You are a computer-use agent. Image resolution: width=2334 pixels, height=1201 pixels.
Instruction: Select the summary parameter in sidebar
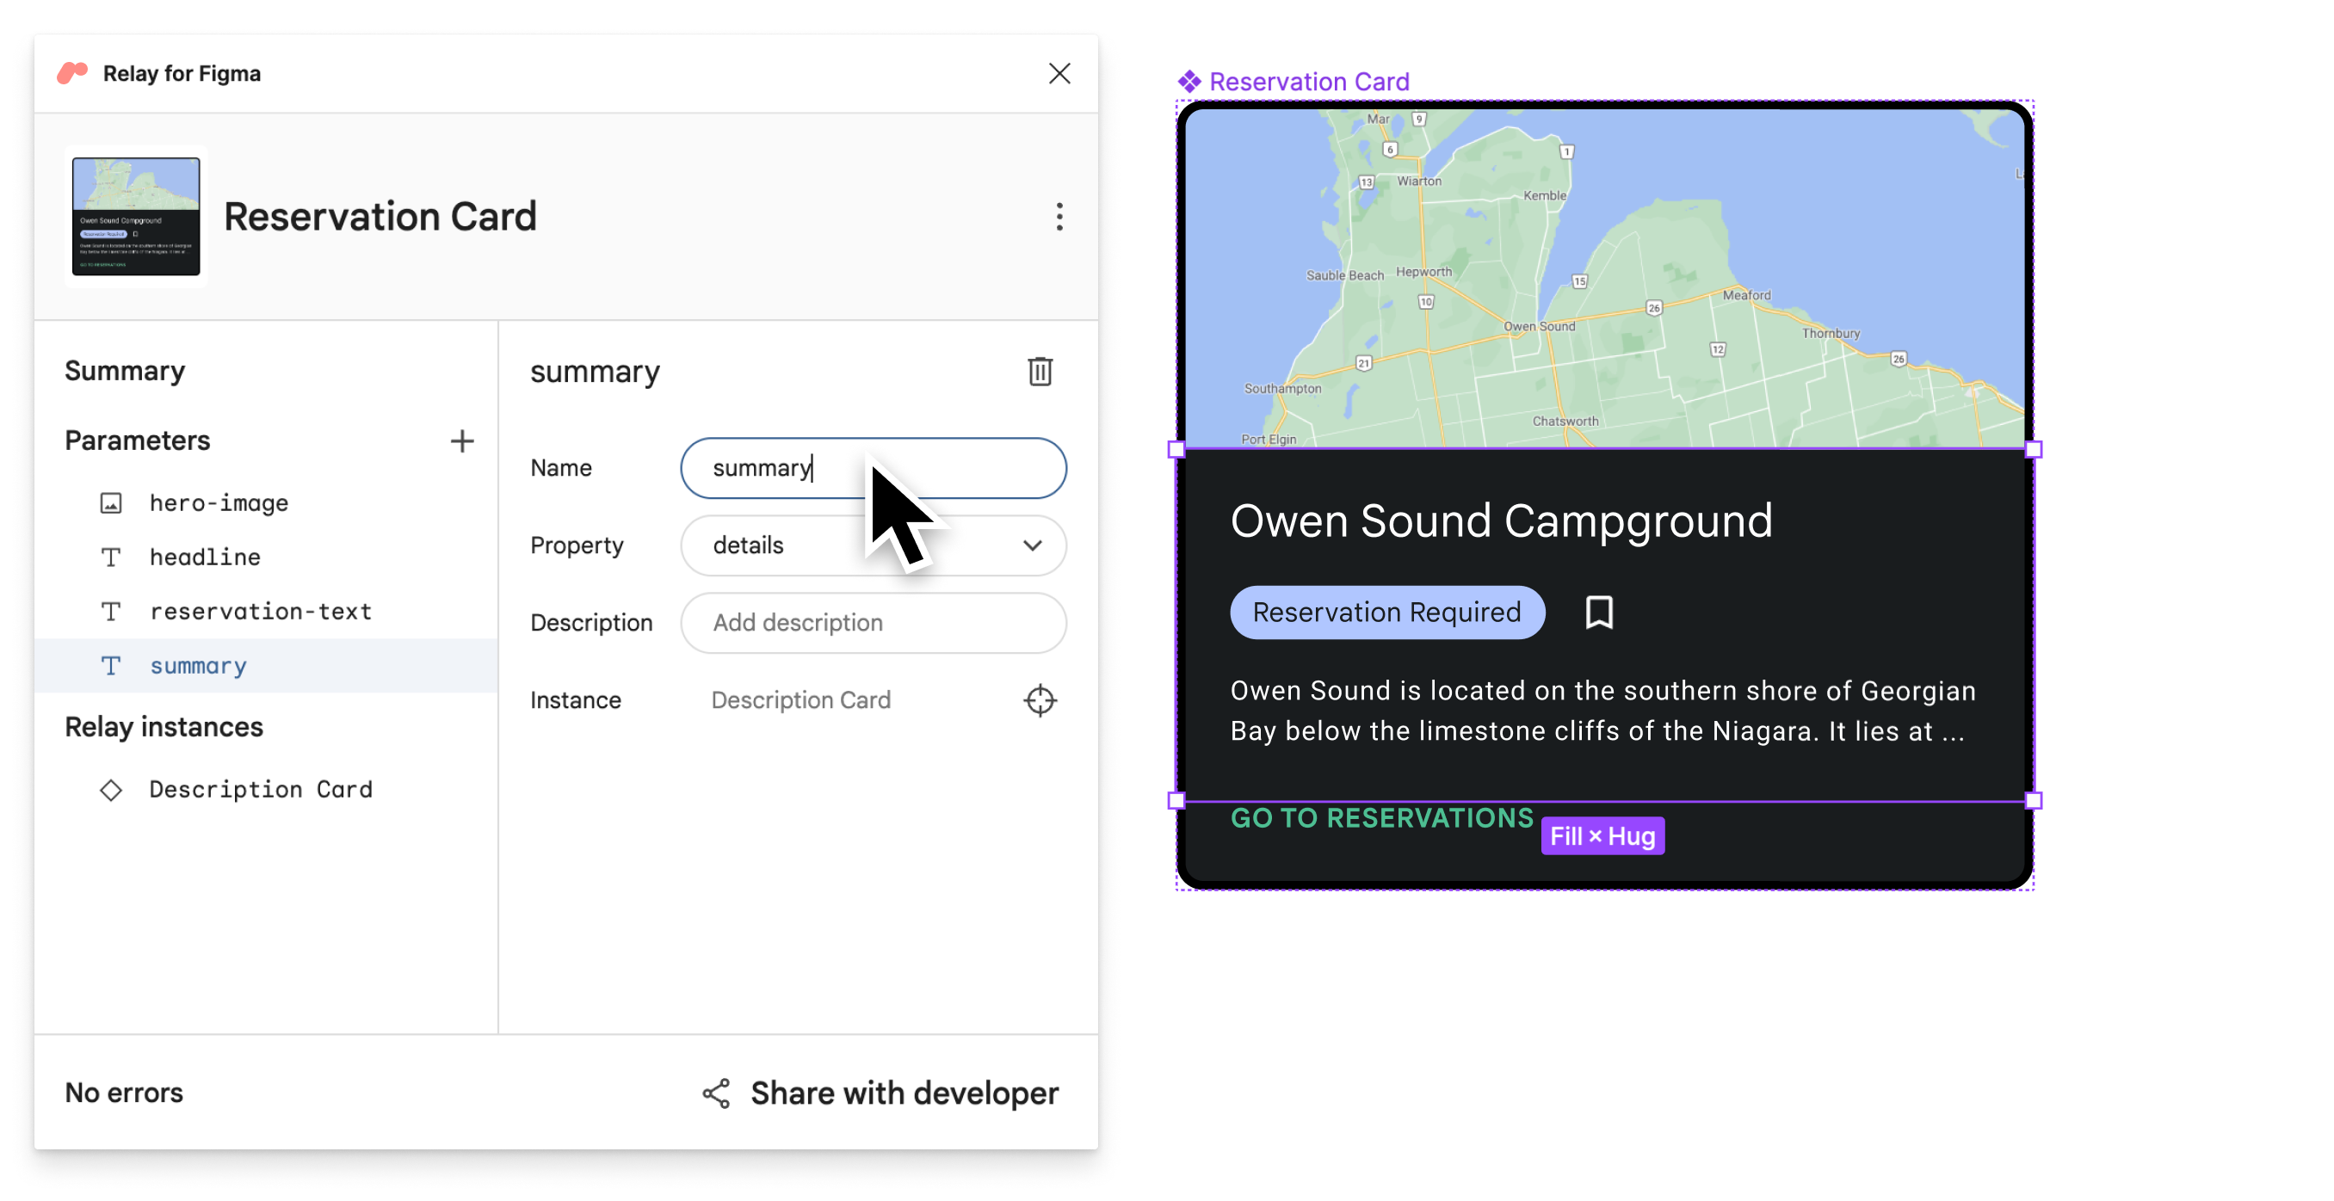pyautogui.click(x=196, y=665)
